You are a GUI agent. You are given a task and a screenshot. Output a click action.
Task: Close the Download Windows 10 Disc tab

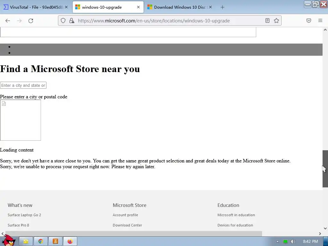[210, 7]
